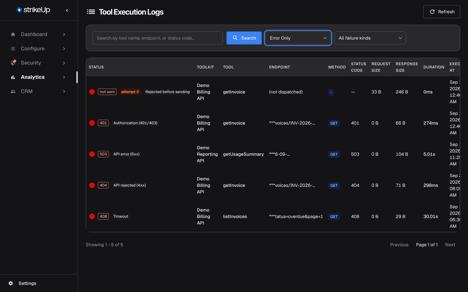Click the red error icon in the 408 Timeout row
Screen dimensions: 468x292
92,216
